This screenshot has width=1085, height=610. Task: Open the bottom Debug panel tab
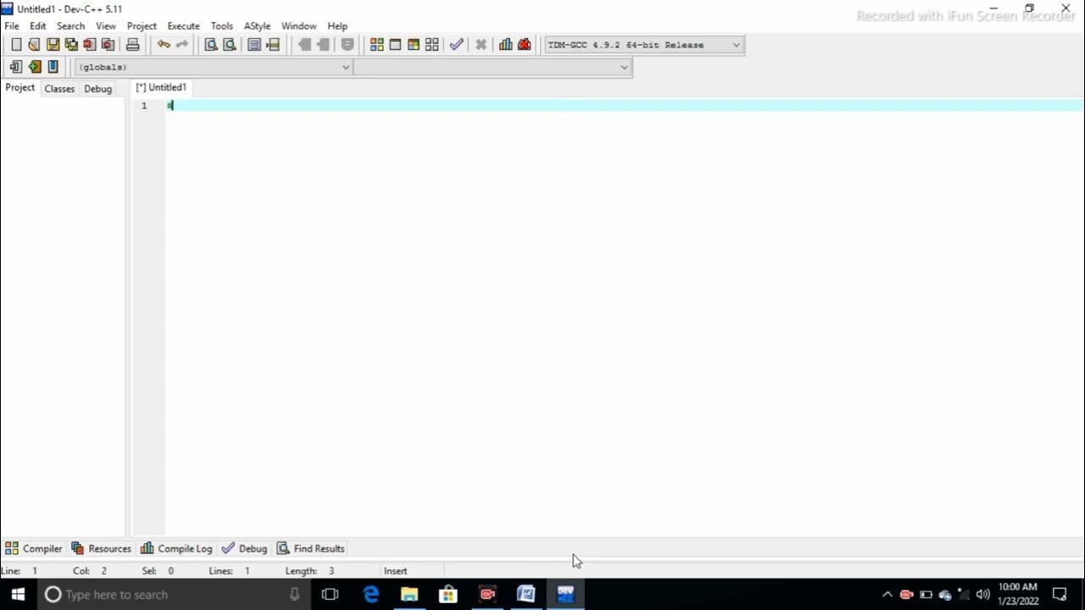coord(244,549)
